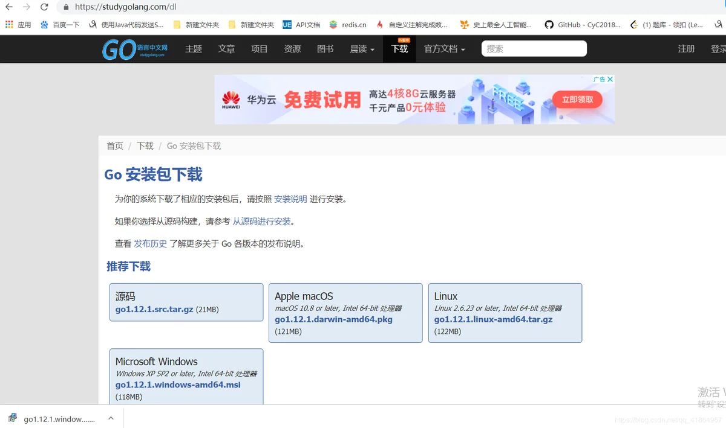Click the 搜索 search field
Screen dimensions: 726x428
click(534, 49)
